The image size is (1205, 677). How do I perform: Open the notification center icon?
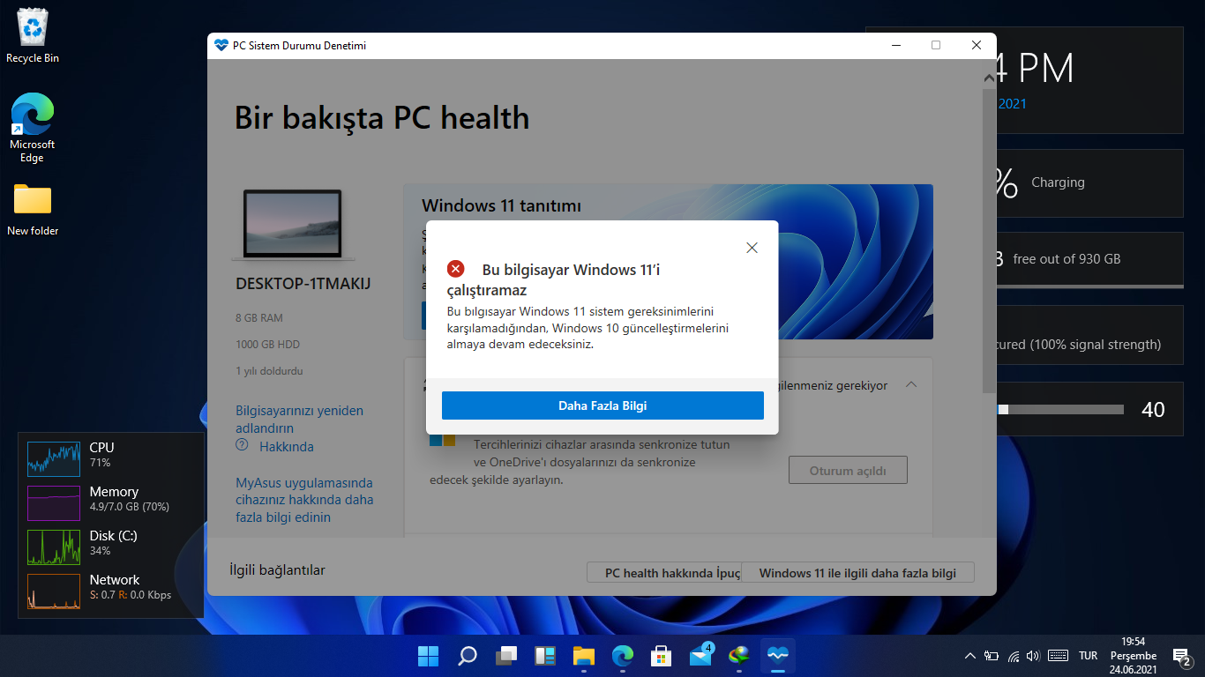tap(1181, 656)
